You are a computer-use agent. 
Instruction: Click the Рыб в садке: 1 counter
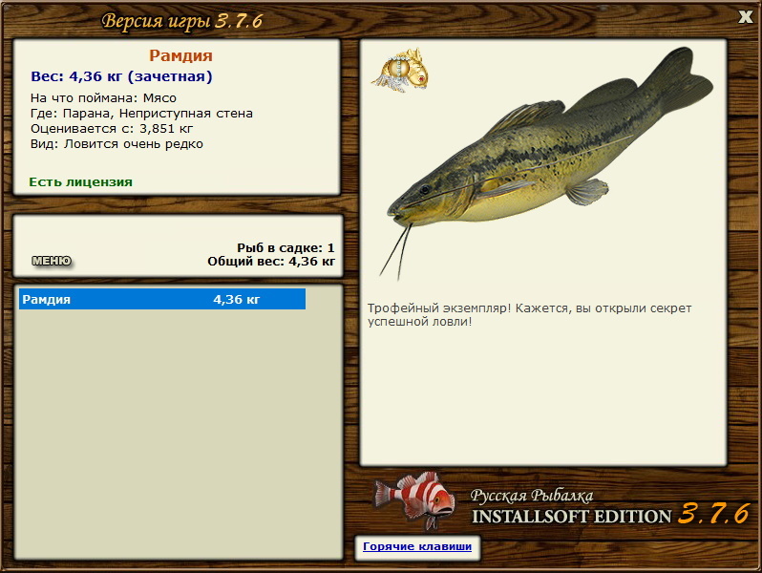tap(286, 248)
